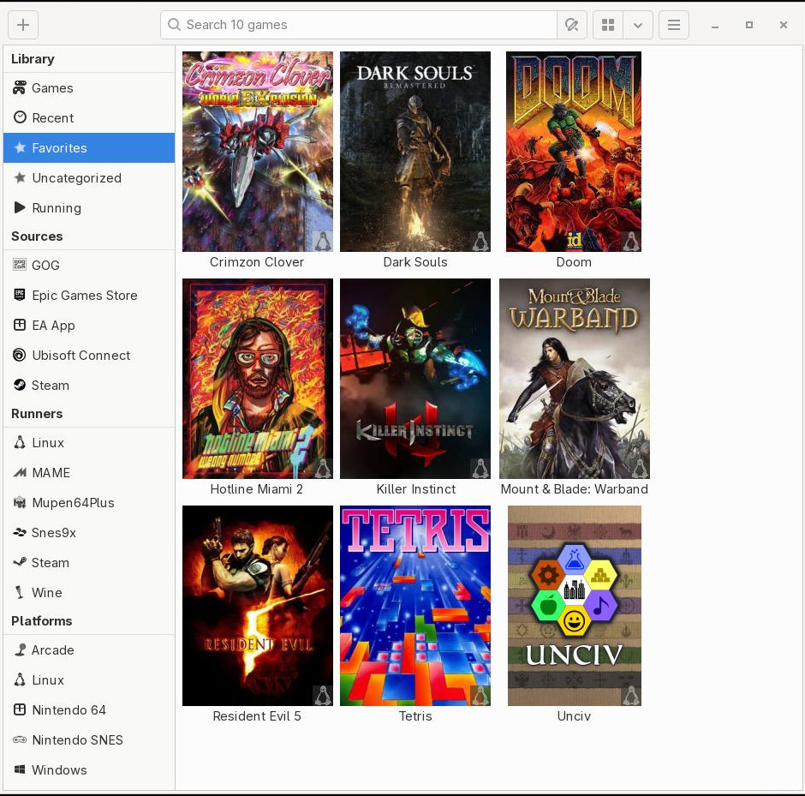
Task: Select the Mupen64Plus runner
Action: pyautogui.click(x=89, y=502)
